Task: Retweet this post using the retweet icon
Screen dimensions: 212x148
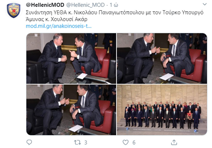Action: [x=77, y=142]
